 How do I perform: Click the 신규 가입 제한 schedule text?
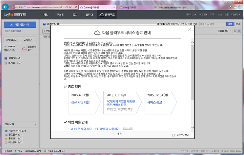[x=80, y=102]
